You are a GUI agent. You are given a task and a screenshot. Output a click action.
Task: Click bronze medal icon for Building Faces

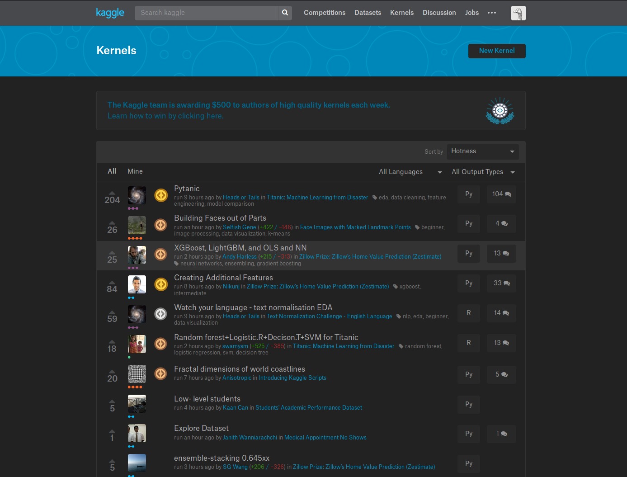(x=161, y=225)
